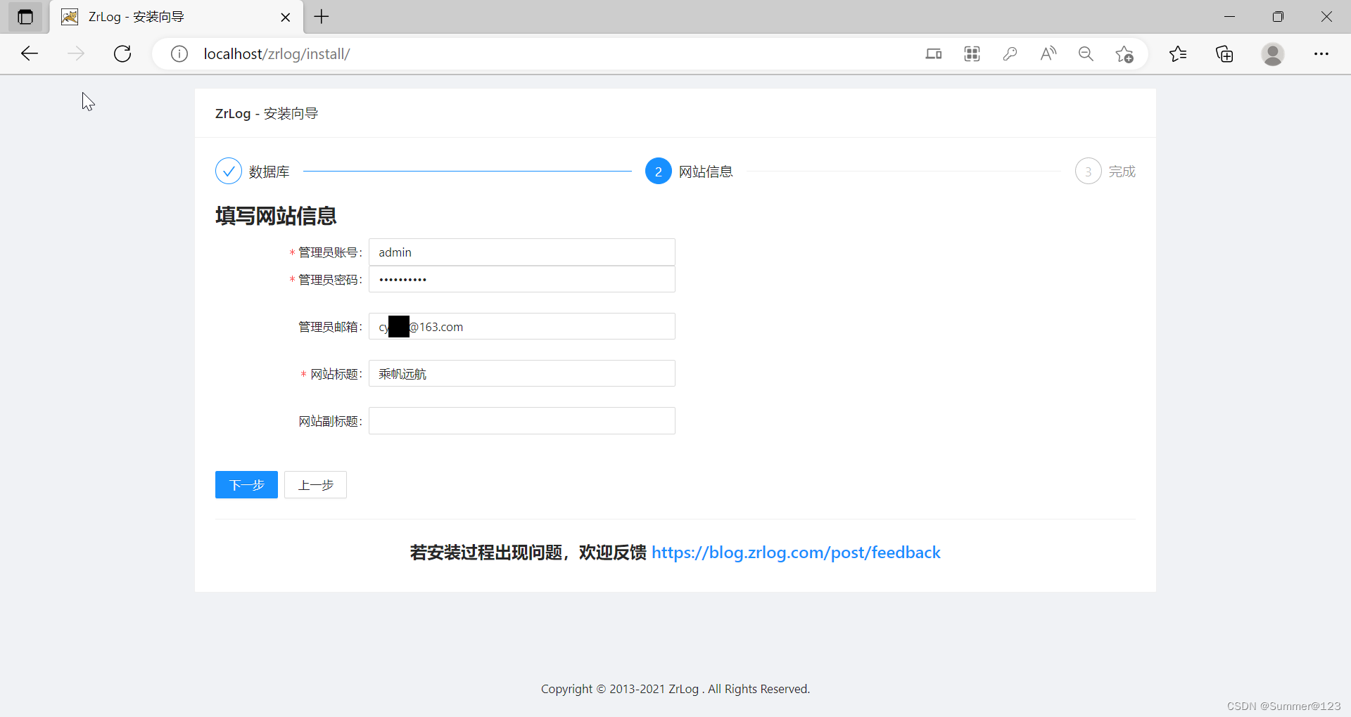Open the send tab to devices icon
The image size is (1351, 717).
[x=934, y=53]
